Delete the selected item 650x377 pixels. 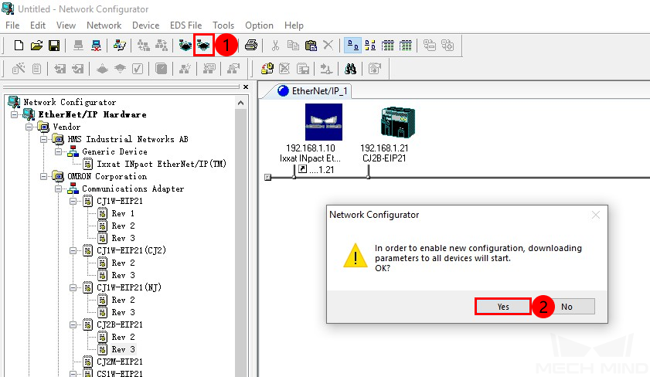click(328, 45)
